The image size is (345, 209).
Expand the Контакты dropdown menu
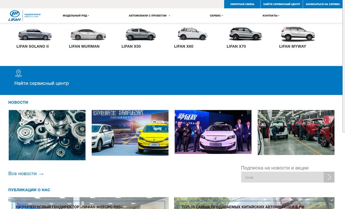coord(271,16)
